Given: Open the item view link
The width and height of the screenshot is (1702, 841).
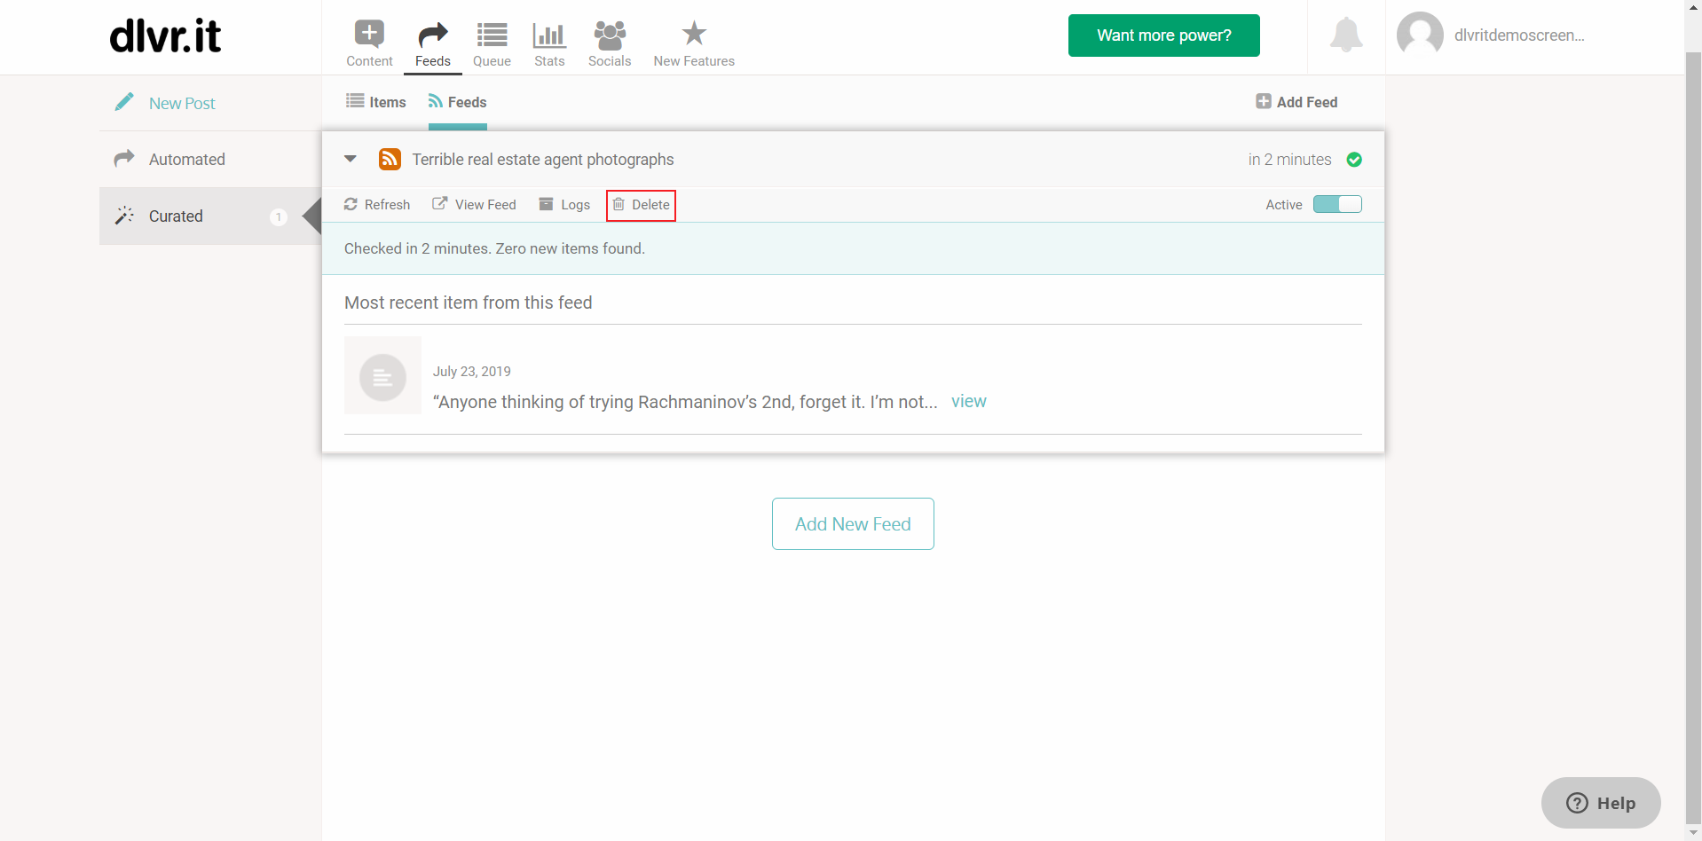Looking at the screenshot, I should coord(969,401).
